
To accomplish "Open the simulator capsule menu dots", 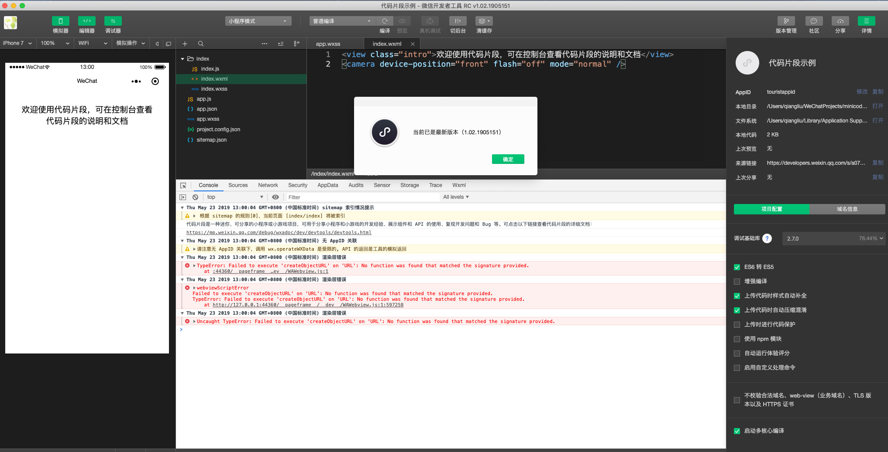I will 136,82.
